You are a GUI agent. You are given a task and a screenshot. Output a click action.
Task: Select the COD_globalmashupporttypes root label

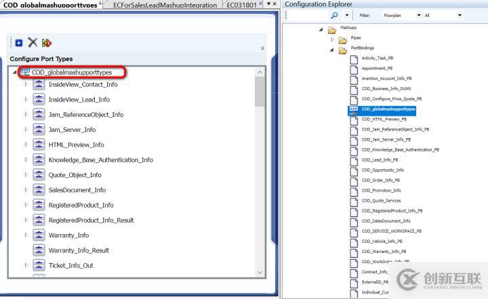[72, 72]
